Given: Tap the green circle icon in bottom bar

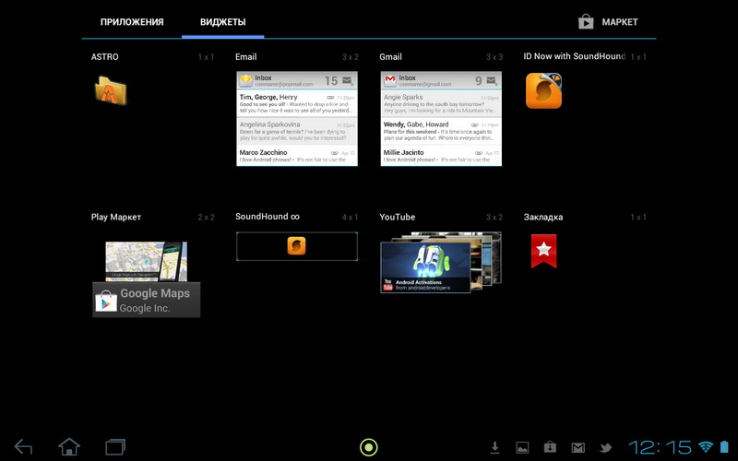Looking at the screenshot, I should click(x=368, y=447).
